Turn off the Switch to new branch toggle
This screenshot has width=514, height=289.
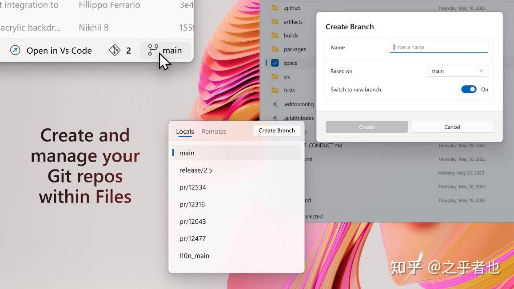[469, 90]
